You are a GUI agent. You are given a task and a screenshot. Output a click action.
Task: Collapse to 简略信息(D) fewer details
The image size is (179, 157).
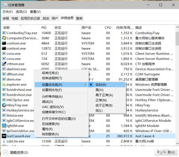tap(16, 153)
